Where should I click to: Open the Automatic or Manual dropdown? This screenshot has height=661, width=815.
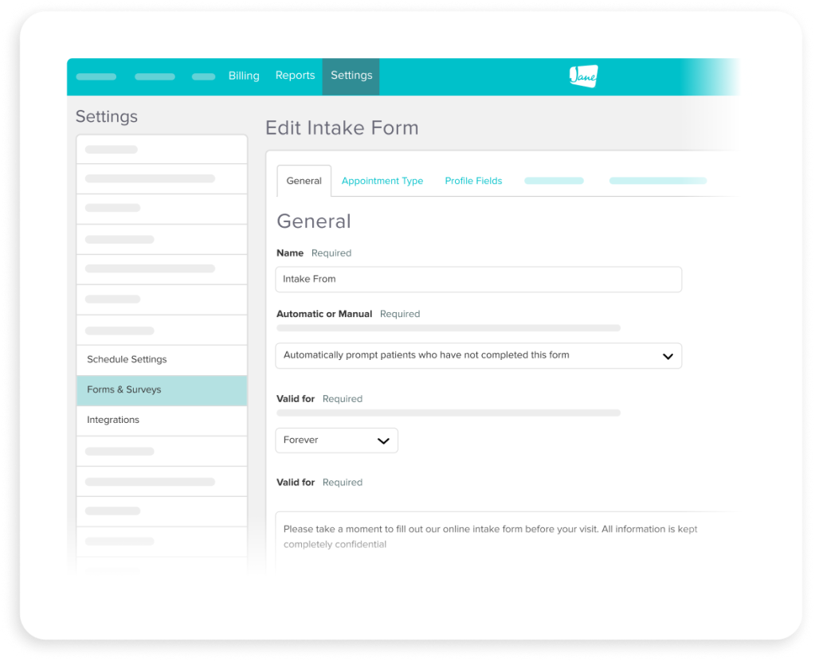click(478, 356)
